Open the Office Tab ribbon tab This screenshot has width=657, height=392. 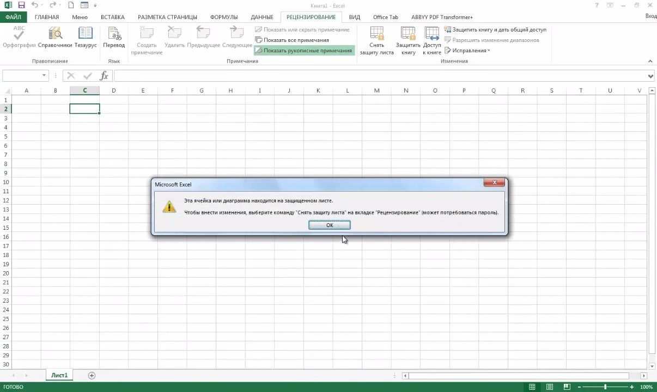point(385,17)
